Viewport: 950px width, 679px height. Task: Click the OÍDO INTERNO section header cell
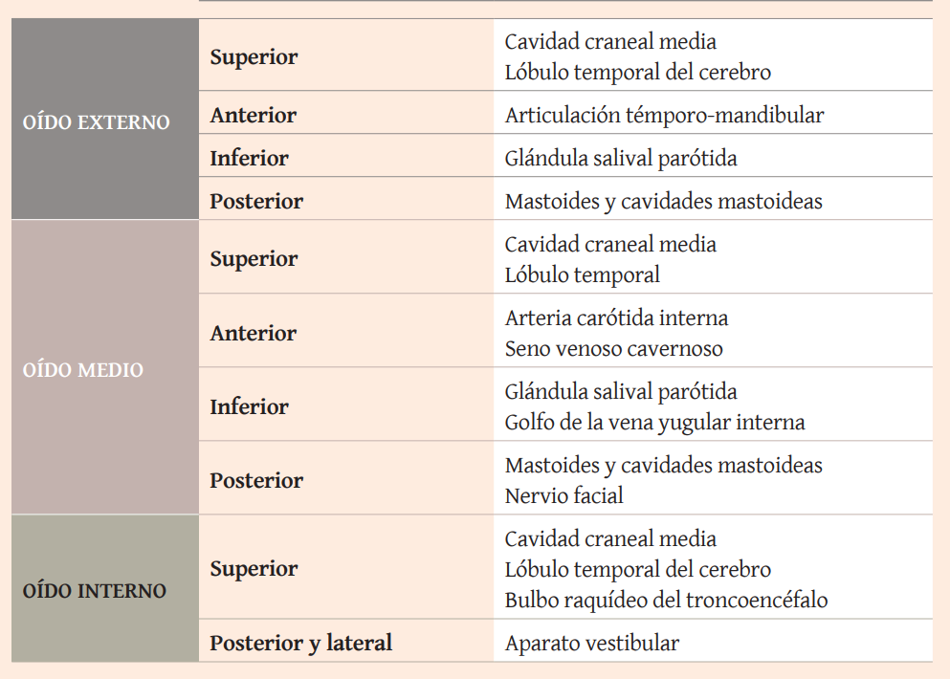point(94,590)
